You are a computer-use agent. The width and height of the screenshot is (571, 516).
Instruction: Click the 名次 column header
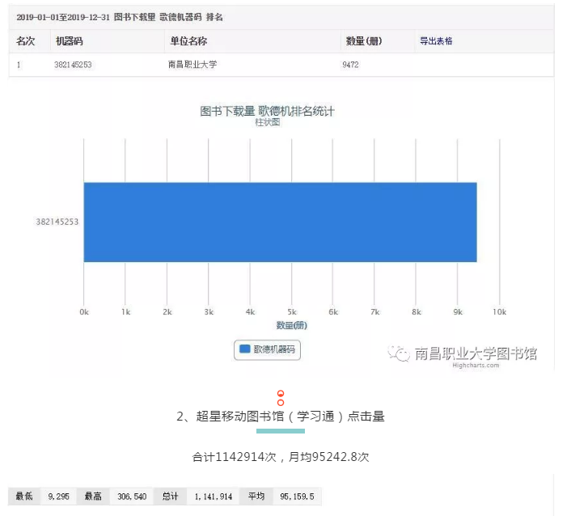(x=26, y=41)
